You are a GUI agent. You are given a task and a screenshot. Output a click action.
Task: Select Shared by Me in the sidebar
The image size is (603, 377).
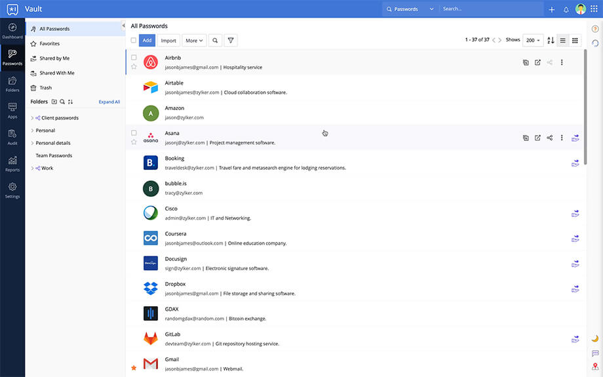[x=54, y=58]
